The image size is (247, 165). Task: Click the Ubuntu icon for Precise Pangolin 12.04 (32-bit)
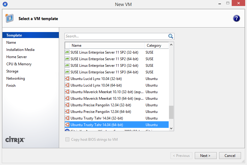tap(67, 105)
